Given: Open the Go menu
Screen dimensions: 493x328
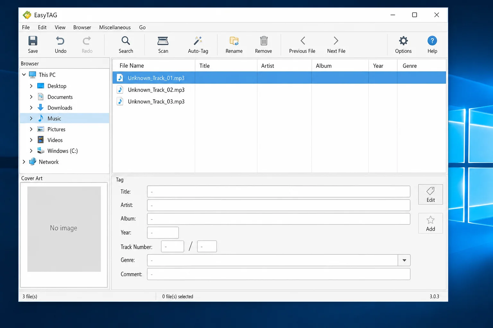Looking at the screenshot, I should [x=142, y=28].
